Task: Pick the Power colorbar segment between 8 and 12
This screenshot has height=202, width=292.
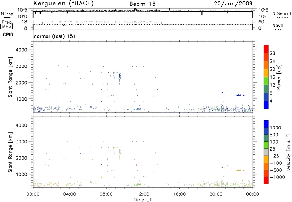Action: pyautogui.click(x=266, y=89)
